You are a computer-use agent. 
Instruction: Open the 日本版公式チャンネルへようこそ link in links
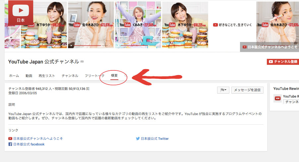click(38, 139)
